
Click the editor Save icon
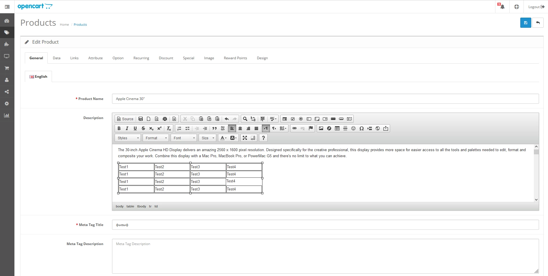pos(141,119)
